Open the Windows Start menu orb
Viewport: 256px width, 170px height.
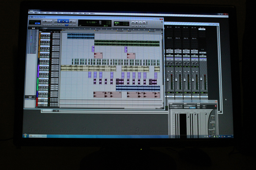pos(25,136)
